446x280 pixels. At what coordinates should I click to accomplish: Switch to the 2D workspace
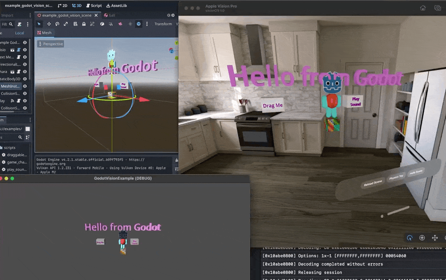[62, 5]
